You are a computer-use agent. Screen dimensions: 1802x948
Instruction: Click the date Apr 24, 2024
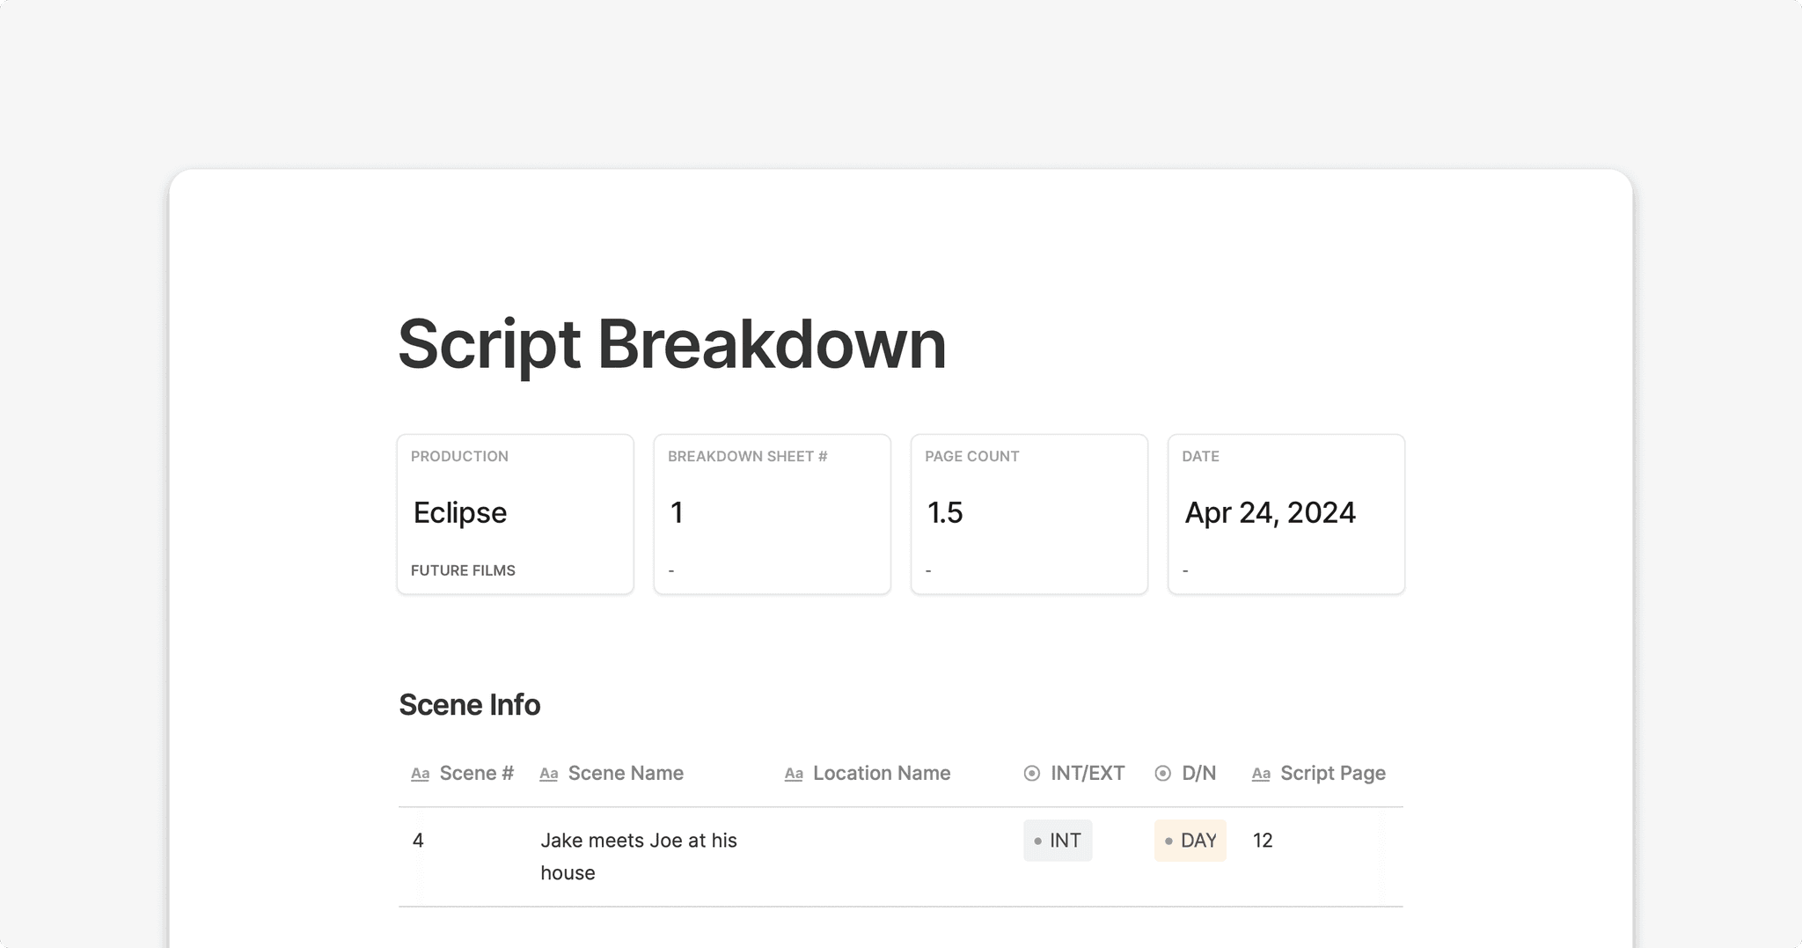click(x=1270, y=512)
